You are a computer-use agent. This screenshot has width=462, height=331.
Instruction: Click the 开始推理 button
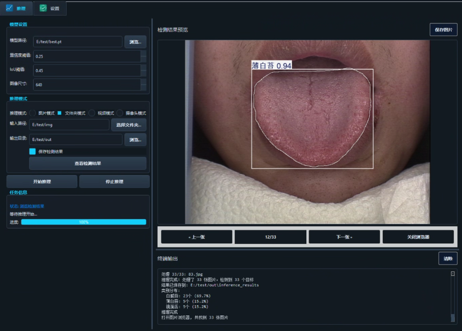[x=42, y=181]
